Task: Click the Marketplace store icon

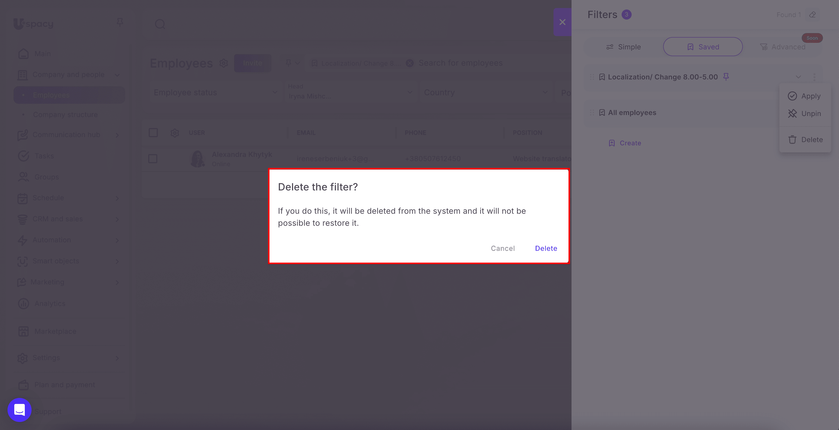Action: tap(24, 331)
